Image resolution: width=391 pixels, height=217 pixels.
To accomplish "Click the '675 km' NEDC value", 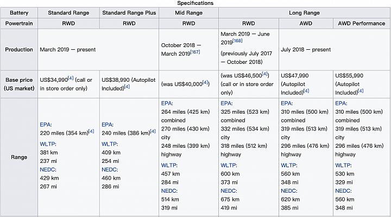I will point(230,199).
